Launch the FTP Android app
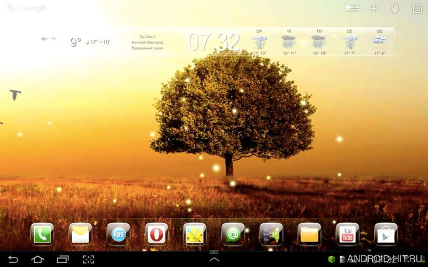This screenshot has height=267, width=428. click(x=271, y=234)
